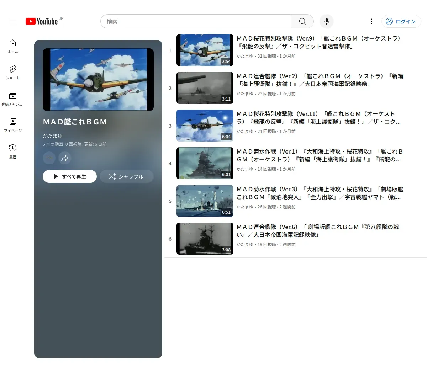
Task: Play all with すべて再生 button
Action: [x=70, y=176]
